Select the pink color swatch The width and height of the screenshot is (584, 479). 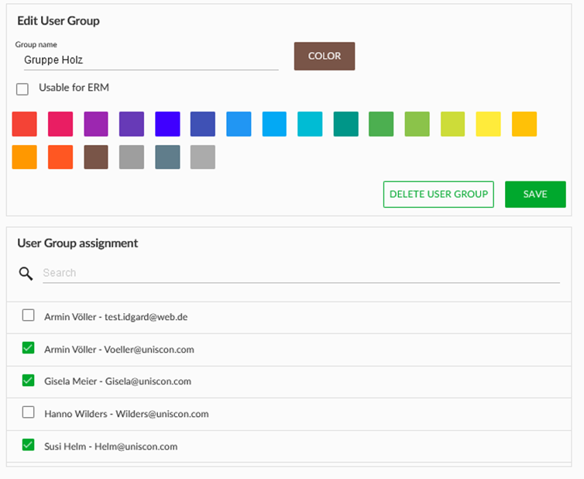[x=60, y=124]
